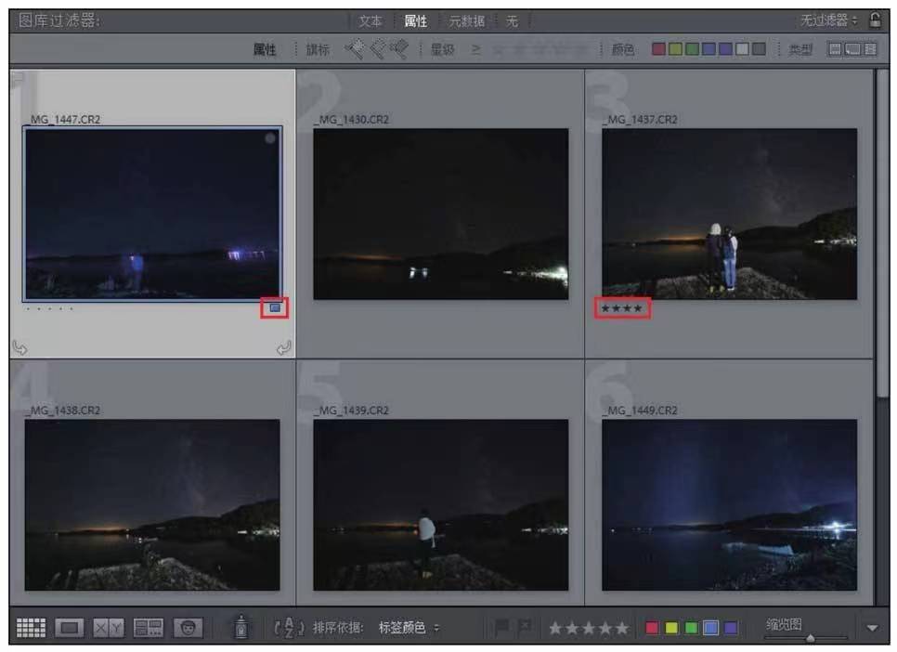Apply the yellow label in the bottom toolbar
Image resolution: width=897 pixels, height=652 pixels.
671,628
